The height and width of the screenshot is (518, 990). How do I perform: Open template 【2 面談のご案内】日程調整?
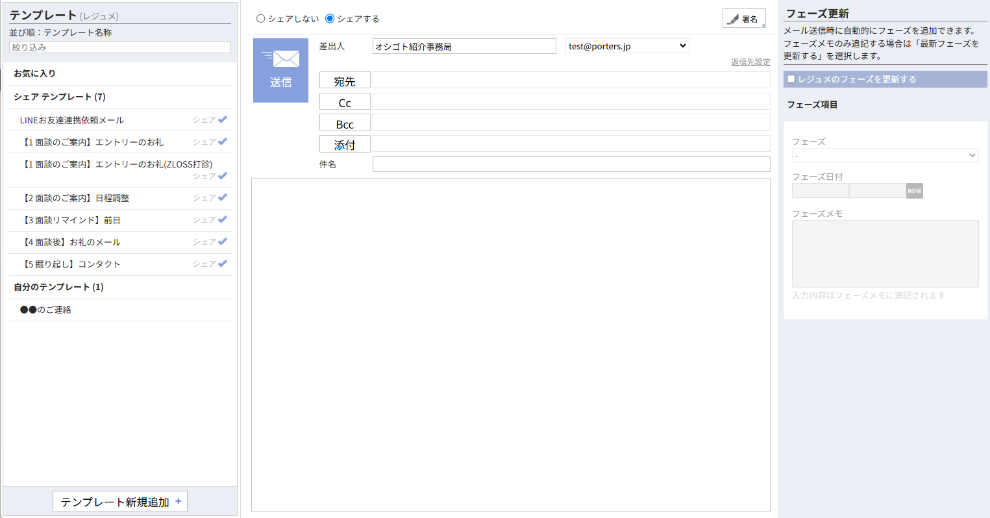(75, 198)
